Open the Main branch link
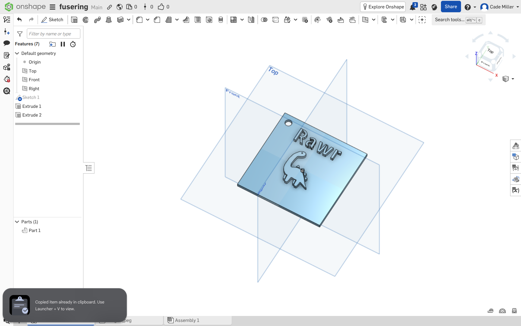 coord(97,7)
